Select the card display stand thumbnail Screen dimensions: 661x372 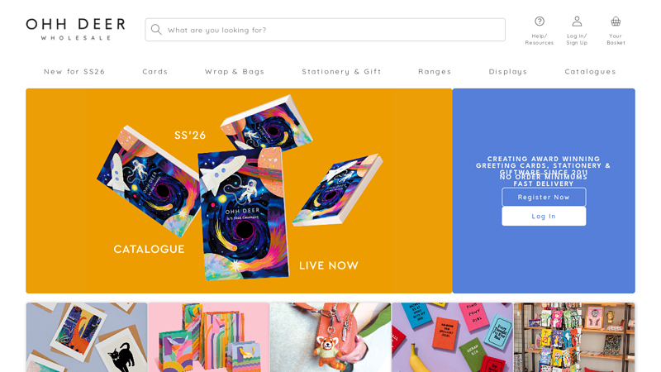(574, 337)
